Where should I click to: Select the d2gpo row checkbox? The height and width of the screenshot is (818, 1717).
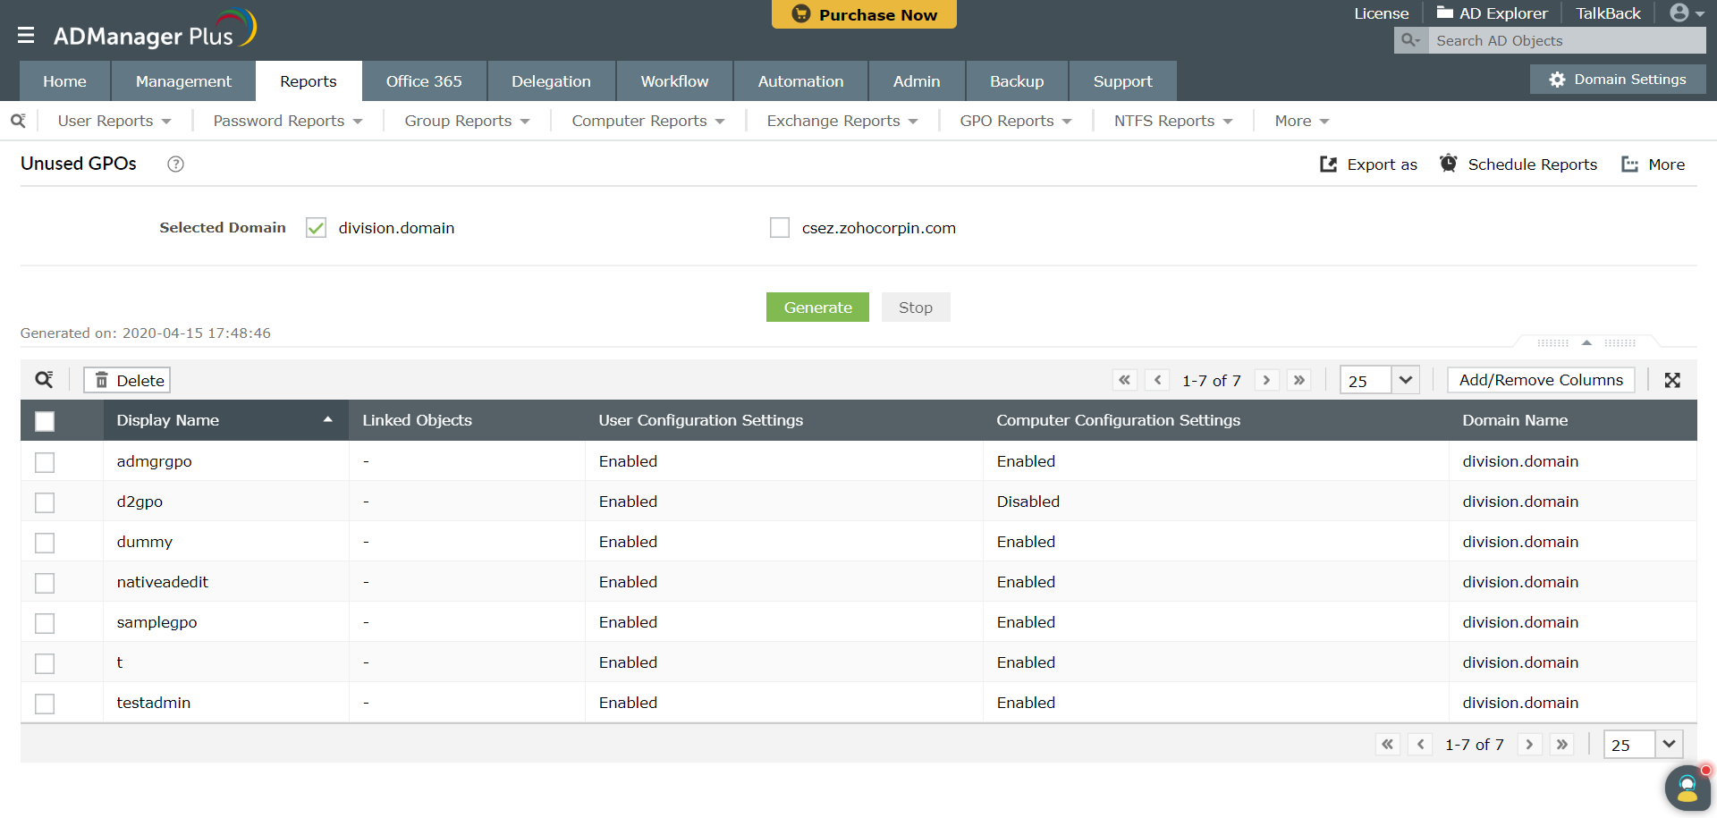(45, 502)
